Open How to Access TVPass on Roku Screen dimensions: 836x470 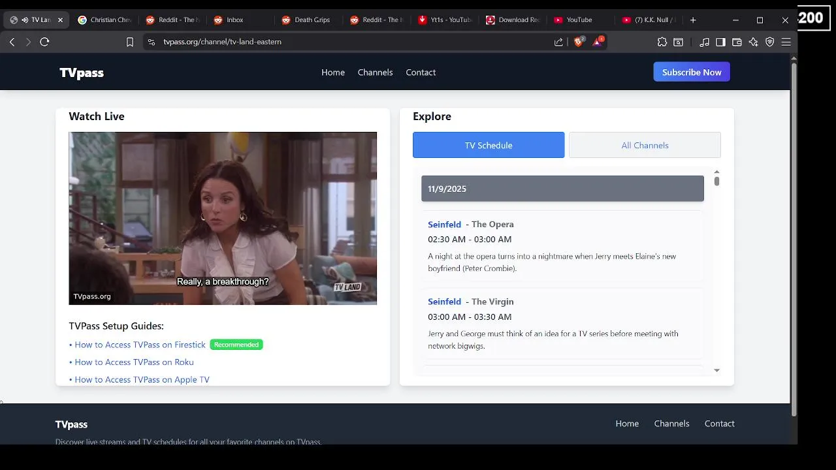click(134, 362)
